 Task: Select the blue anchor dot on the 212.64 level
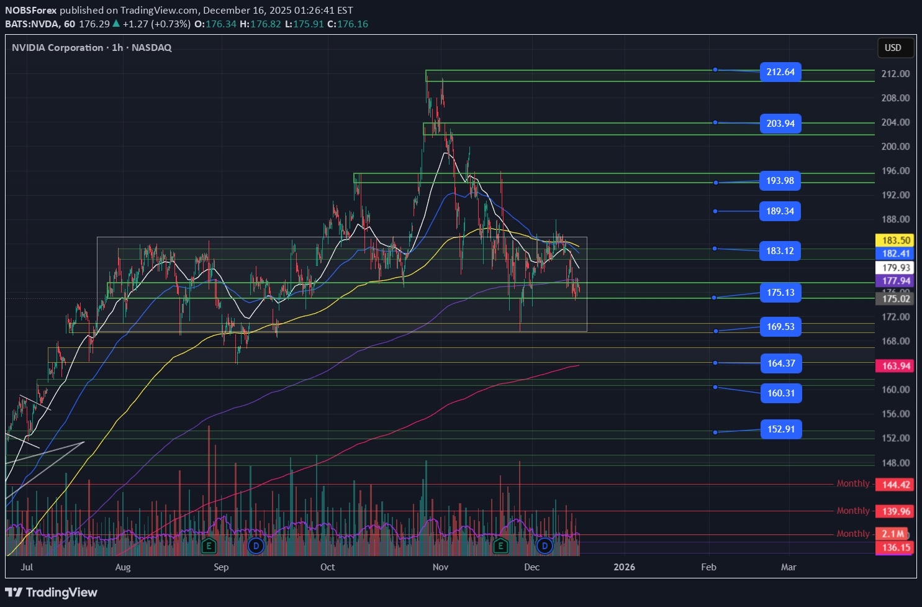click(x=716, y=70)
